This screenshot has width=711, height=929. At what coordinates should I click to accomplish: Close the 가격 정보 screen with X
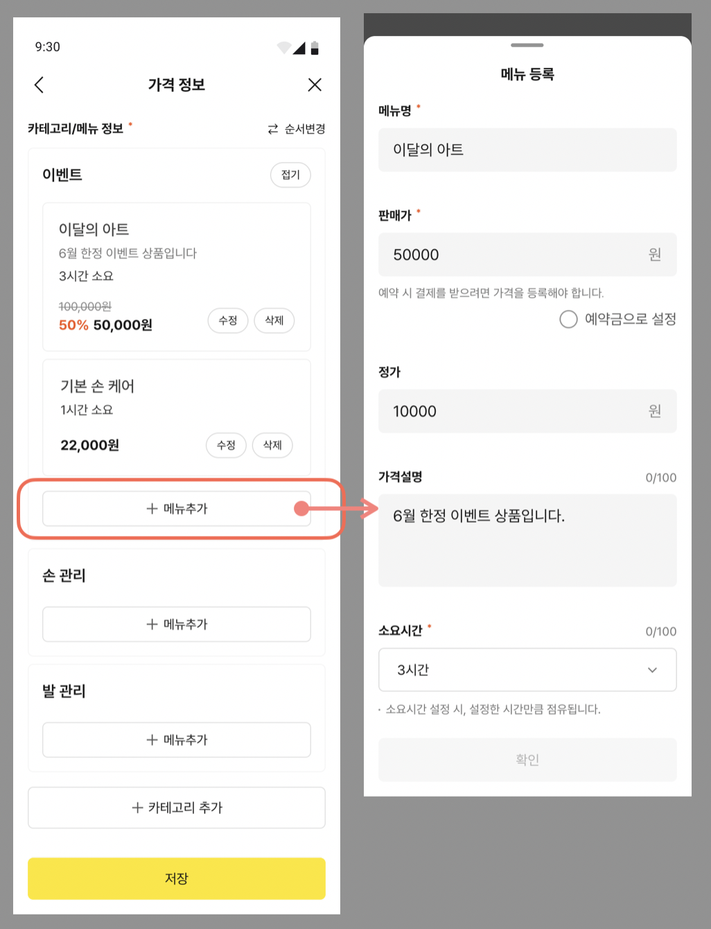(x=315, y=85)
